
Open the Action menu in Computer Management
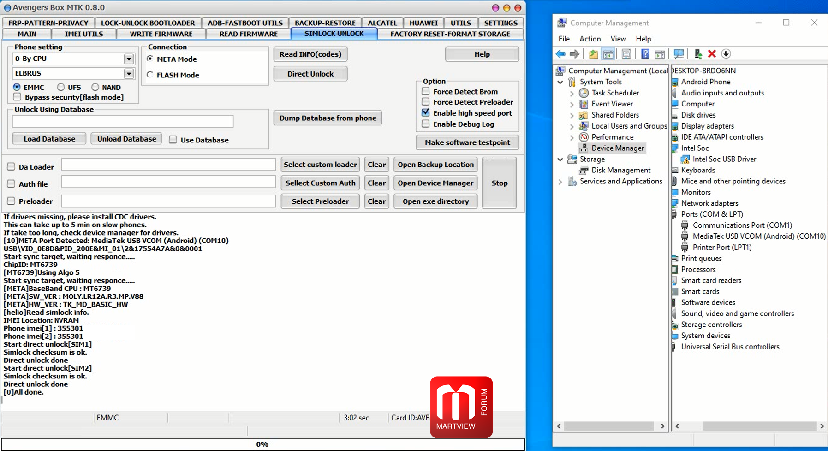pos(590,39)
